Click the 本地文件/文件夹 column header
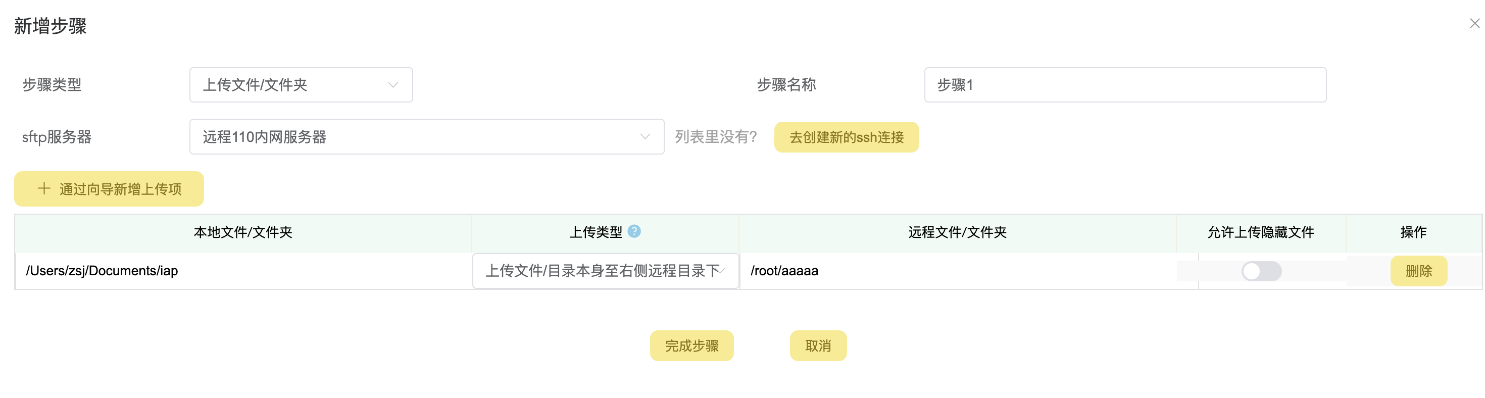1485x398 pixels. click(x=242, y=232)
